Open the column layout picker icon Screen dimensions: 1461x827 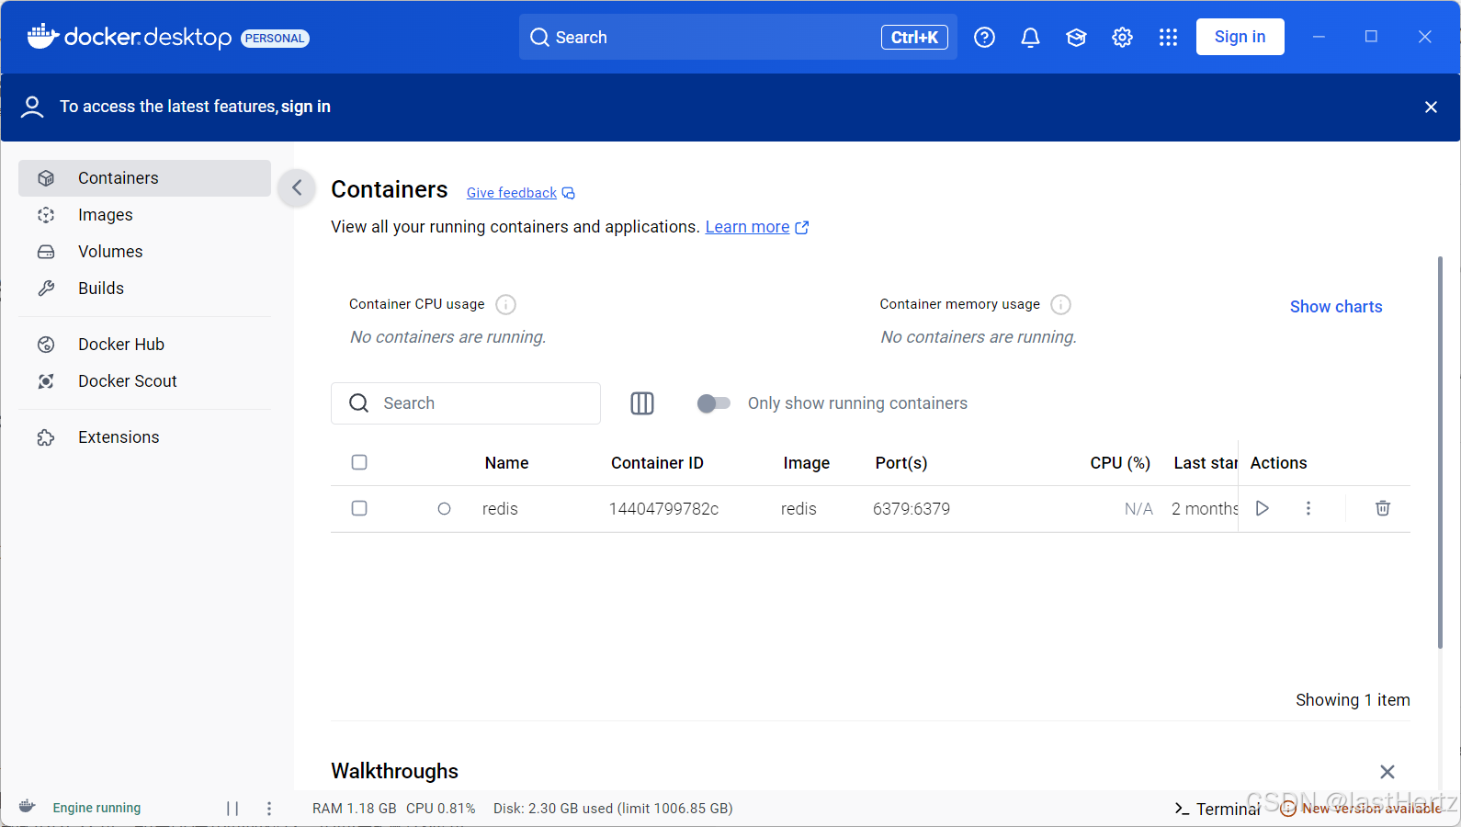pos(642,403)
